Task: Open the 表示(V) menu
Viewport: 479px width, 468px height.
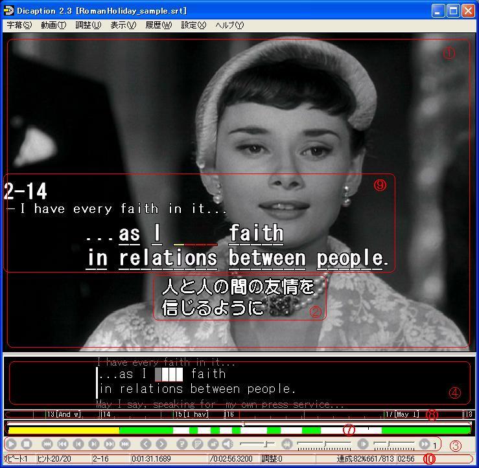Action: [x=123, y=25]
